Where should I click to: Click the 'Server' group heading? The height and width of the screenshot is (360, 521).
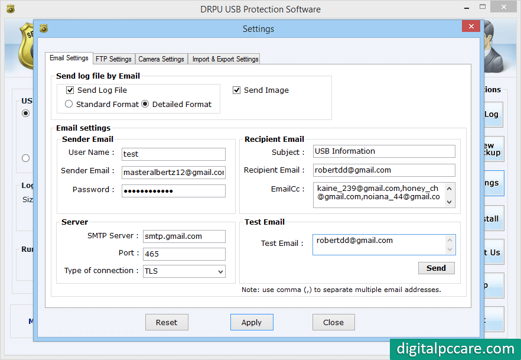(x=74, y=222)
